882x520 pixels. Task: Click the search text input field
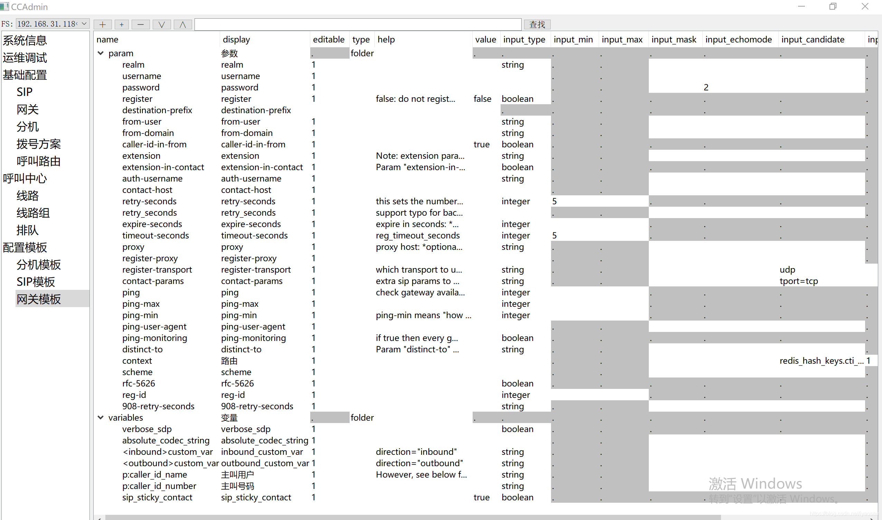coord(358,24)
